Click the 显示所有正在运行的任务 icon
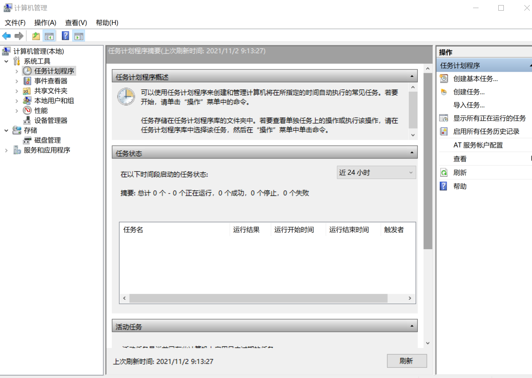 [444, 118]
